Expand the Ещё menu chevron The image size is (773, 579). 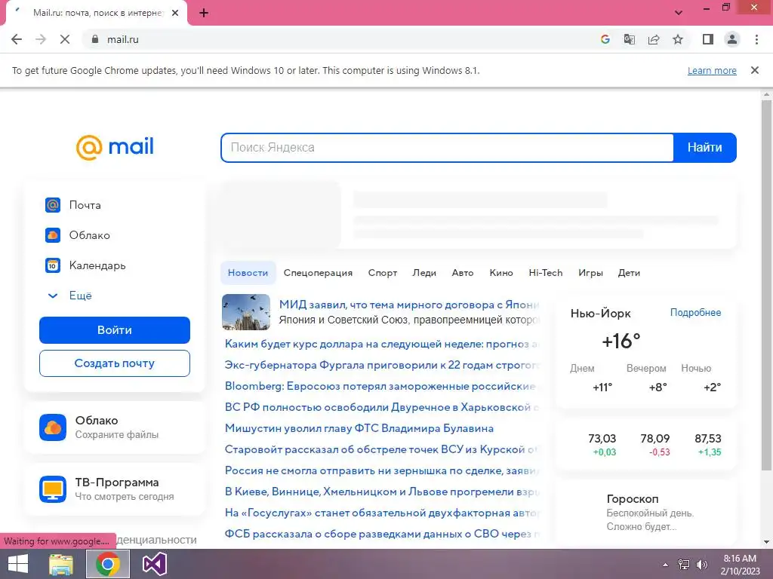pyautogui.click(x=52, y=296)
